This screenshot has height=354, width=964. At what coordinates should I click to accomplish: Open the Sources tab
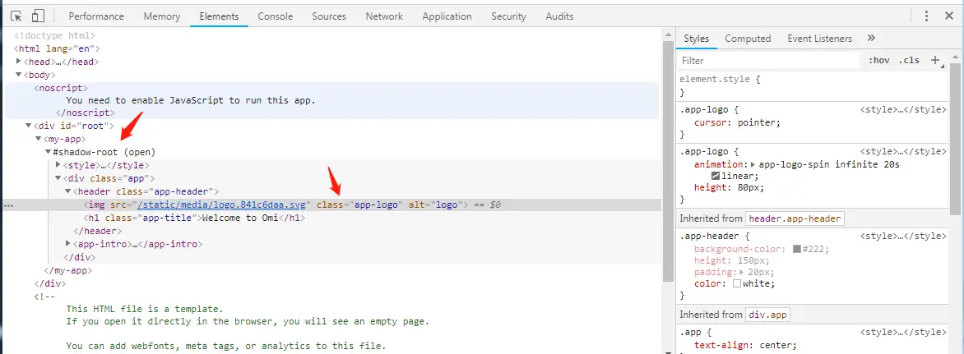[329, 16]
